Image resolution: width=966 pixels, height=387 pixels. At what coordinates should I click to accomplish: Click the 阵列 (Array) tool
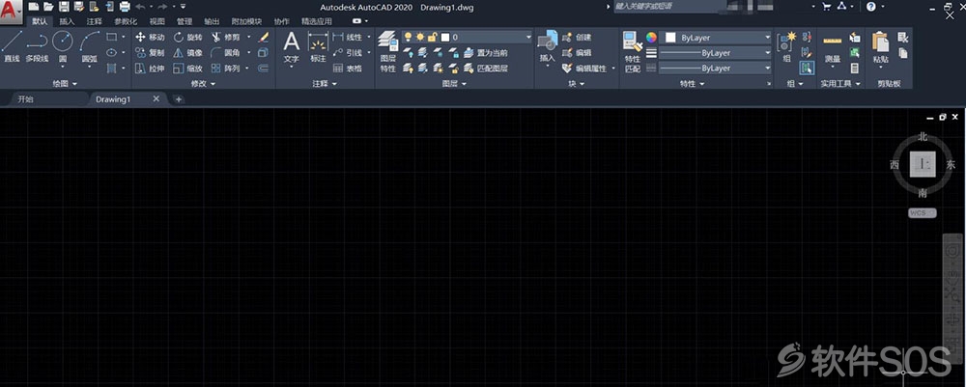tap(225, 69)
